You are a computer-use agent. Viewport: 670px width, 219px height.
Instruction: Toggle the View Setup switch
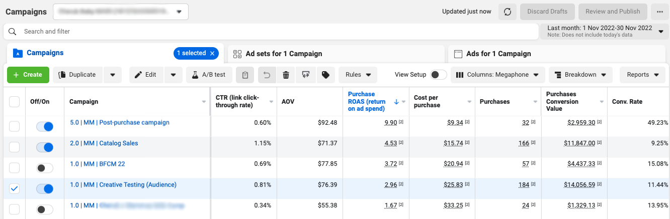(438, 75)
